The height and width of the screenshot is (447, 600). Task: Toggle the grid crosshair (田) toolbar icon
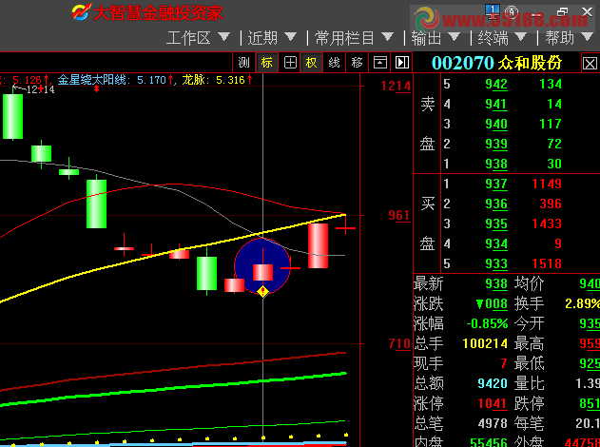290,63
